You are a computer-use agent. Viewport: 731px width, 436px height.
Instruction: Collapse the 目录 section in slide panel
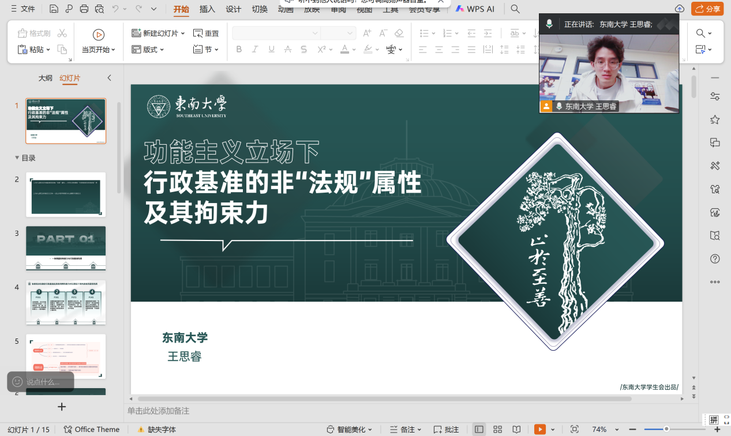17,158
